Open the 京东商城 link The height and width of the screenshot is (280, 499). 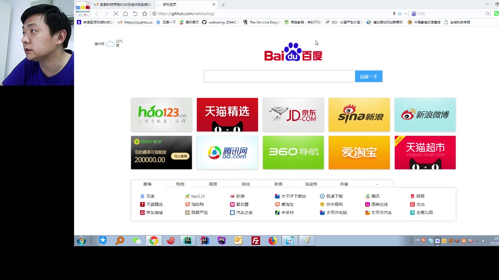coord(151,213)
